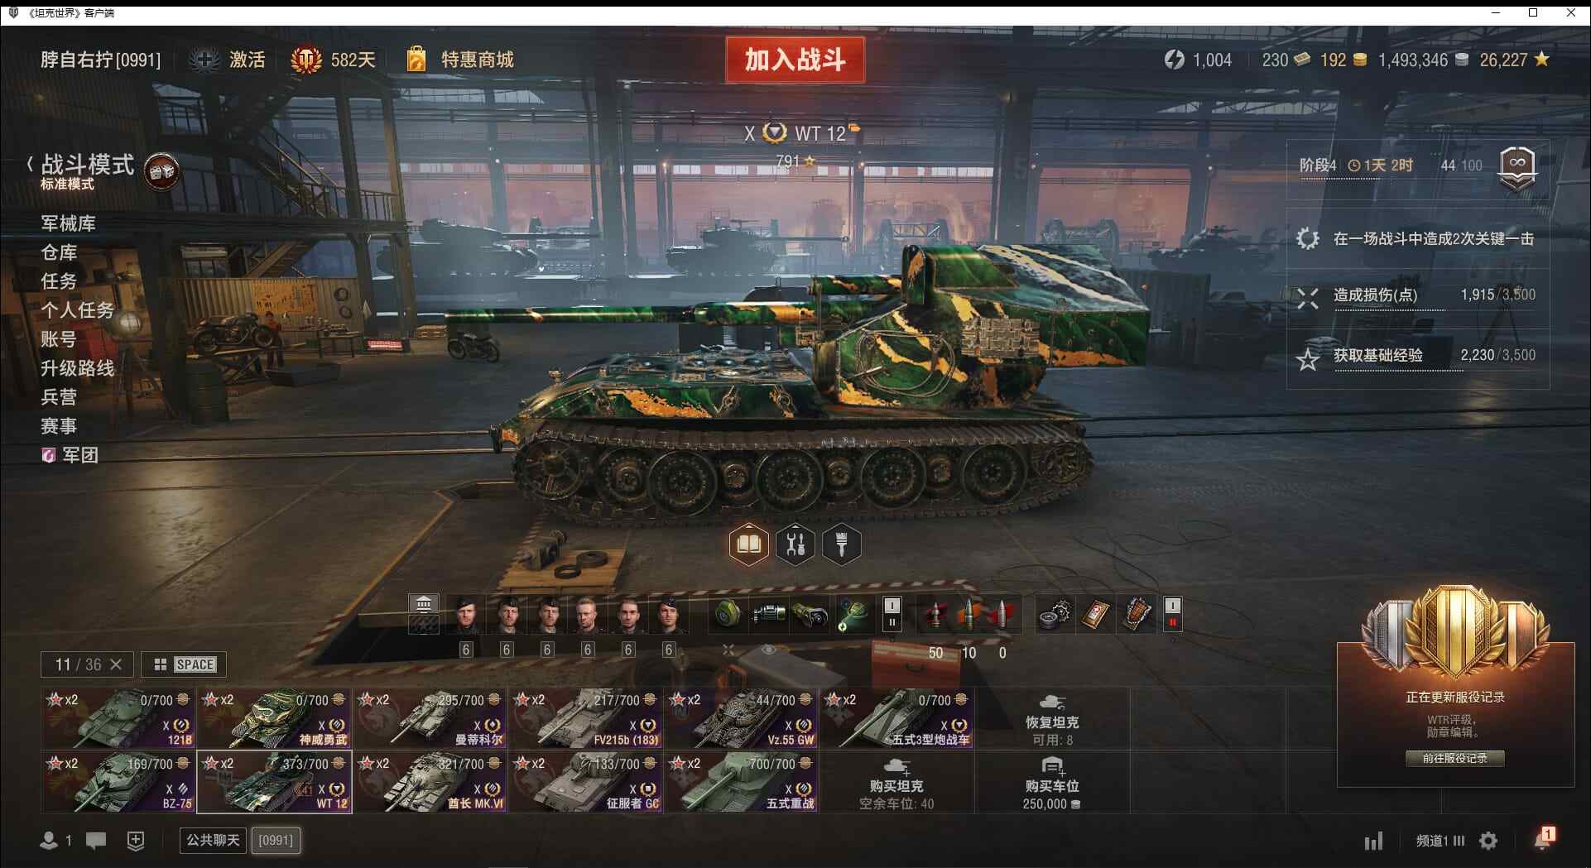The height and width of the screenshot is (868, 1591).
Task: Open the 升级路线 menu item
Action: point(78,368)
